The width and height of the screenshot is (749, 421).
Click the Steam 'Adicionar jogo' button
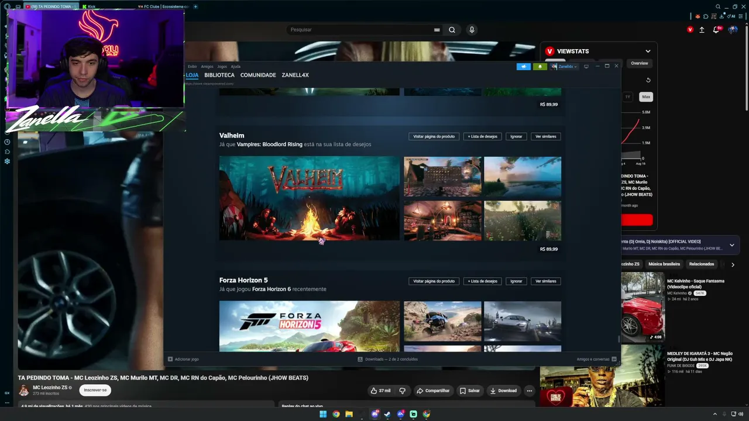click(x=184, y=359)
